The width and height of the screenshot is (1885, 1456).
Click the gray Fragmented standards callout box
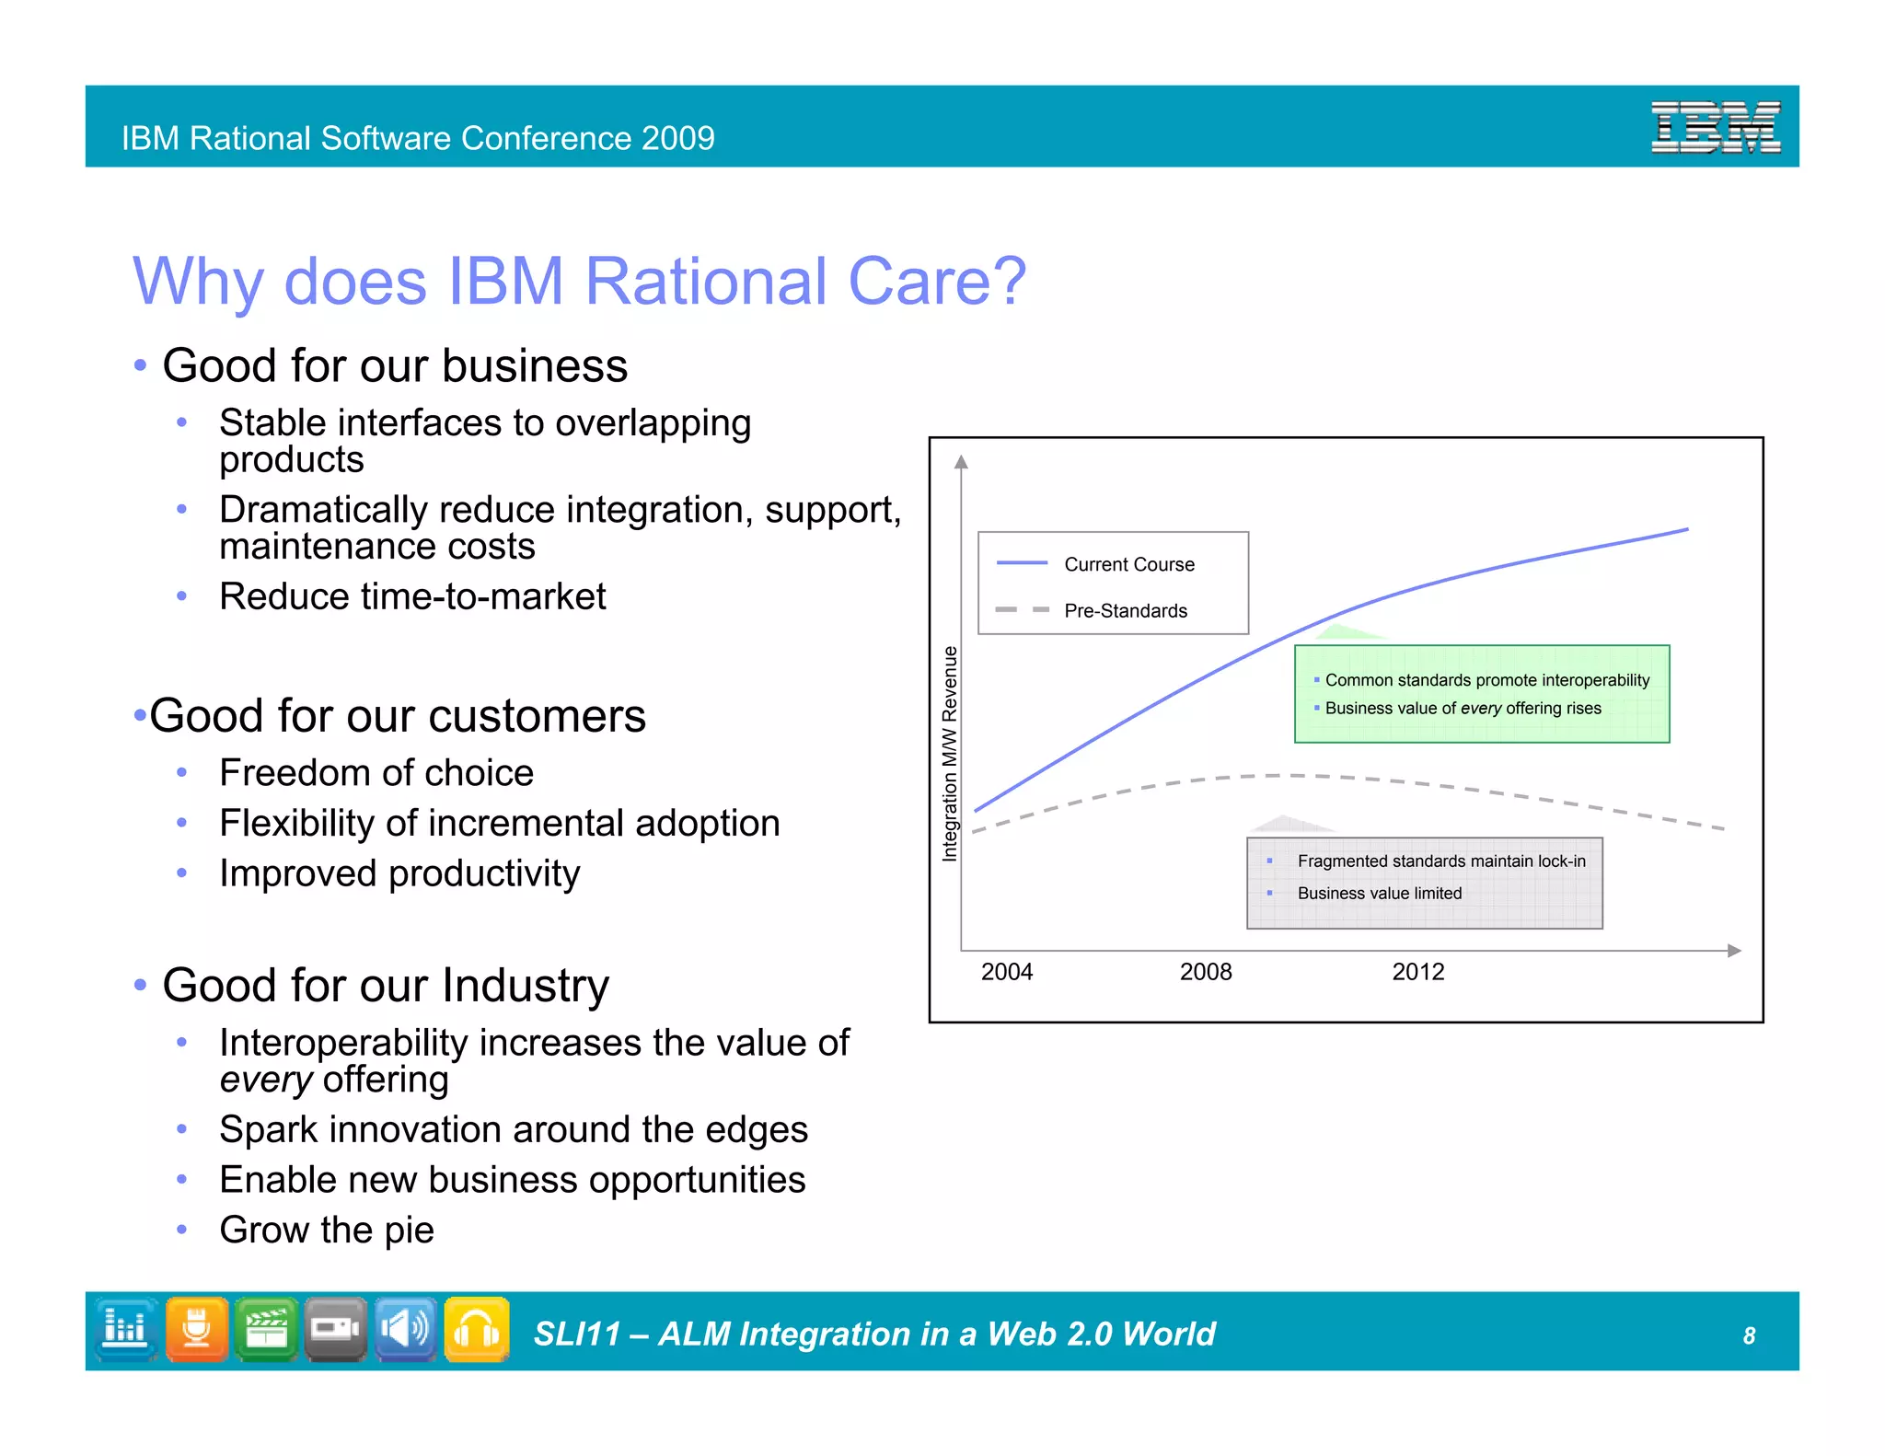point(1424,882)
